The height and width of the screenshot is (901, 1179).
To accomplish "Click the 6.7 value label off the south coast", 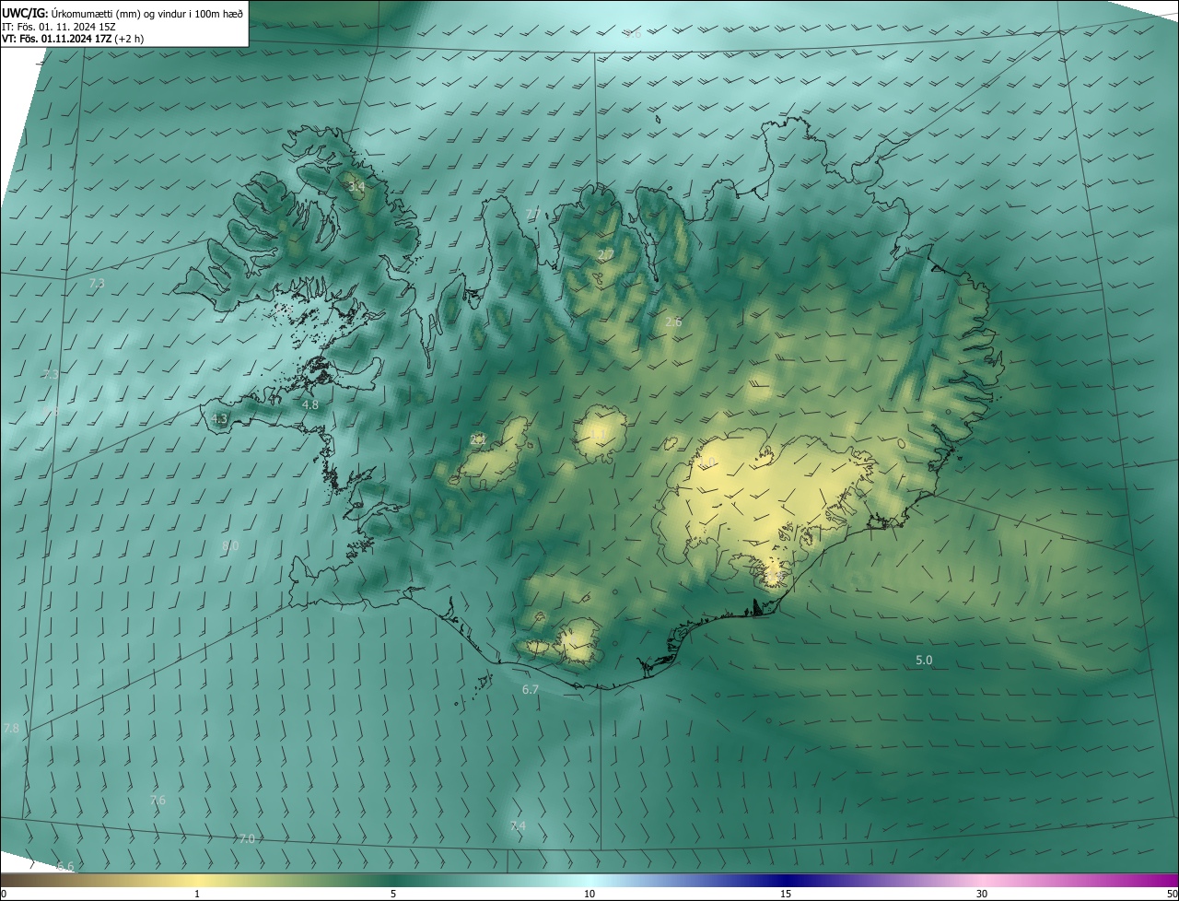I will tap(531, 689).
